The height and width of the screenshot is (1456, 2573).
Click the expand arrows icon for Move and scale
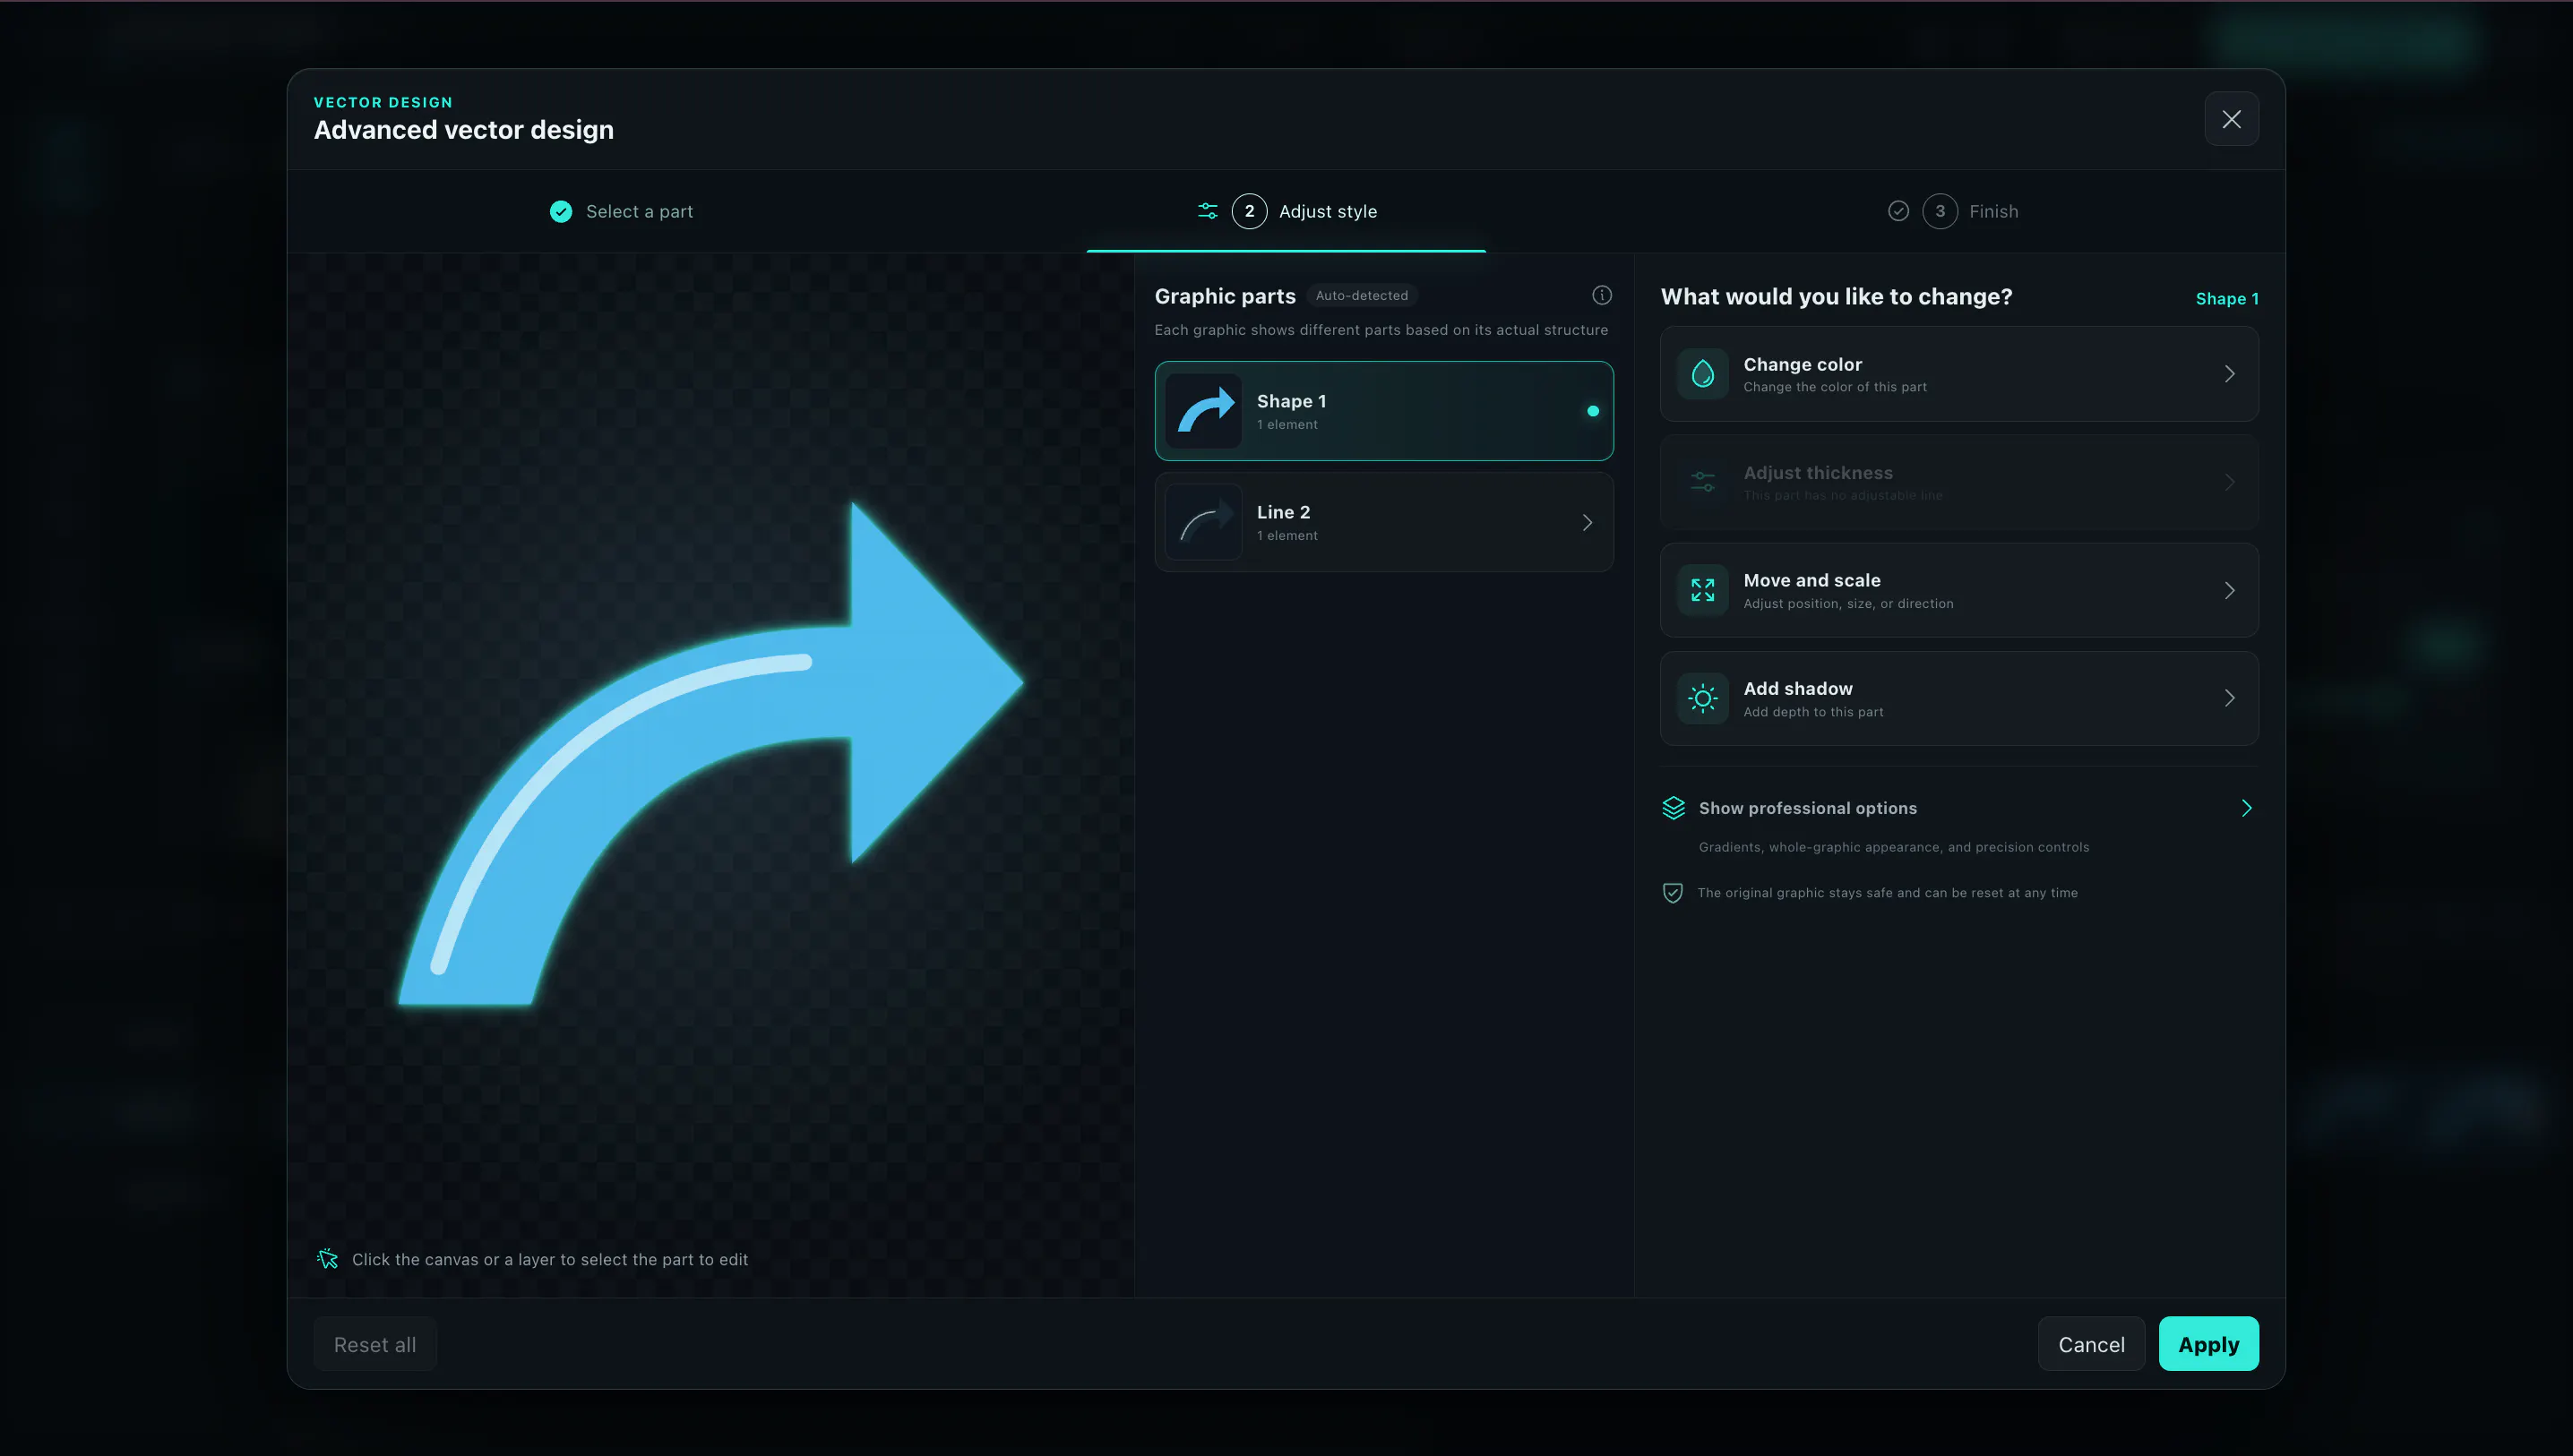pyautogui.click(x=1703, y=590)
